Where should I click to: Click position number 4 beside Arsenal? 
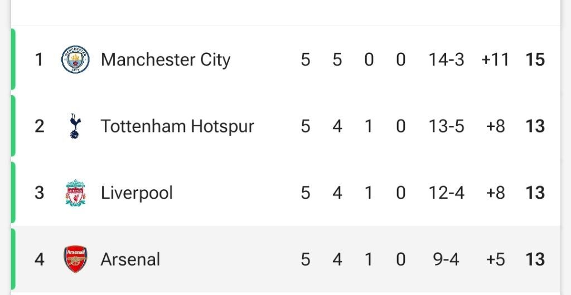click(39, 259)
